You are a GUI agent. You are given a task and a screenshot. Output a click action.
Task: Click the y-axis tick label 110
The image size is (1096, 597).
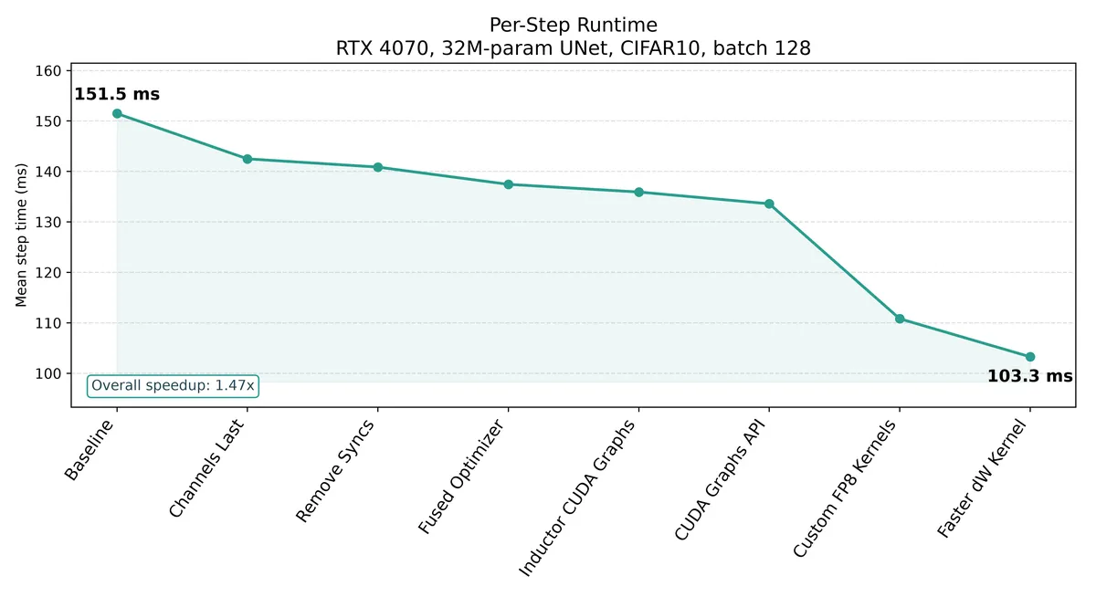48,323
